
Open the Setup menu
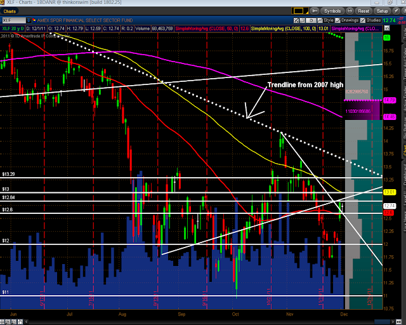[x=382, y=11]
